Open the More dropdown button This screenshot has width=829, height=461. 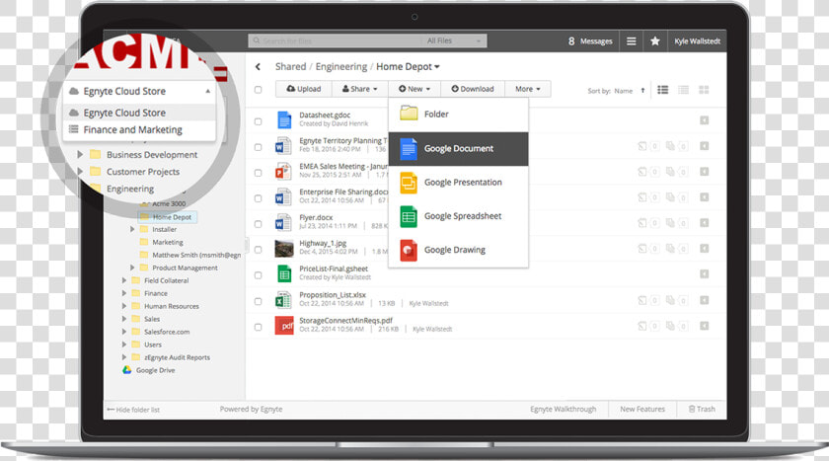coord(528,89)
